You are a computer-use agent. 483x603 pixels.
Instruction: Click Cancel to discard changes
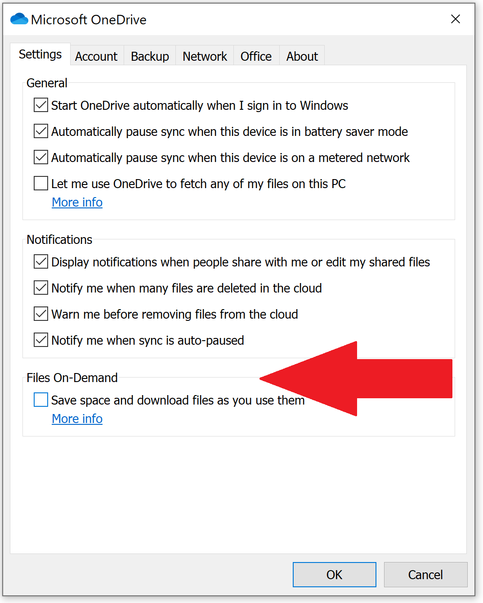tap(425, 575)
